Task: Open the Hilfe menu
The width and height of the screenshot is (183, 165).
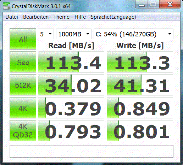Action: click(80, 17)
